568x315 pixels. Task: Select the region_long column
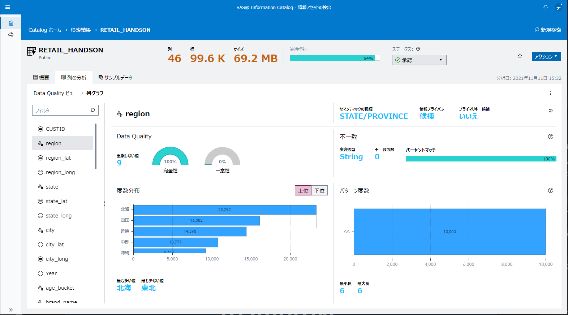click(x=63, y=172)
